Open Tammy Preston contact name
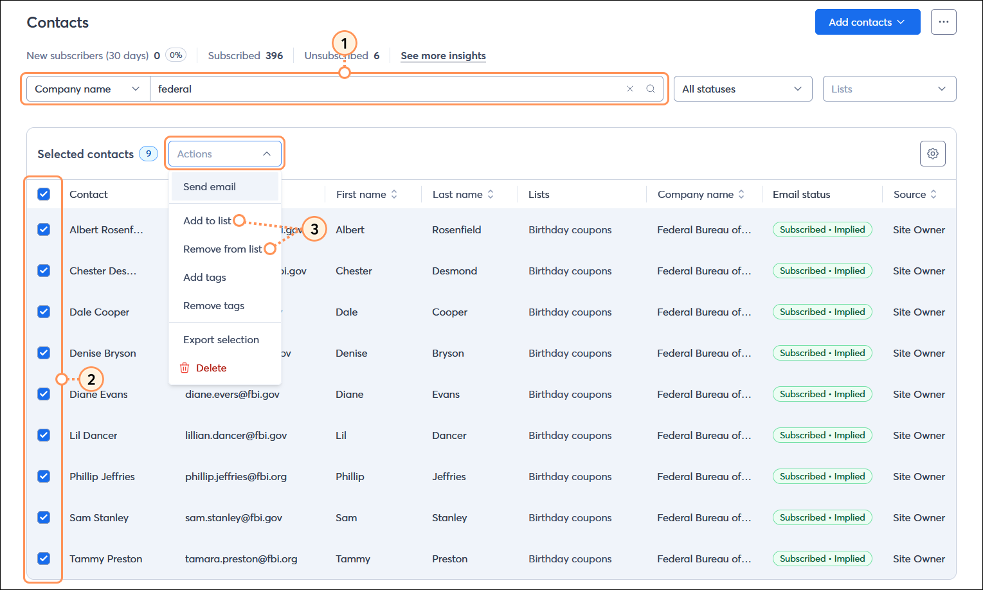Viewport: 983px width, 590px height. [105, 559]
